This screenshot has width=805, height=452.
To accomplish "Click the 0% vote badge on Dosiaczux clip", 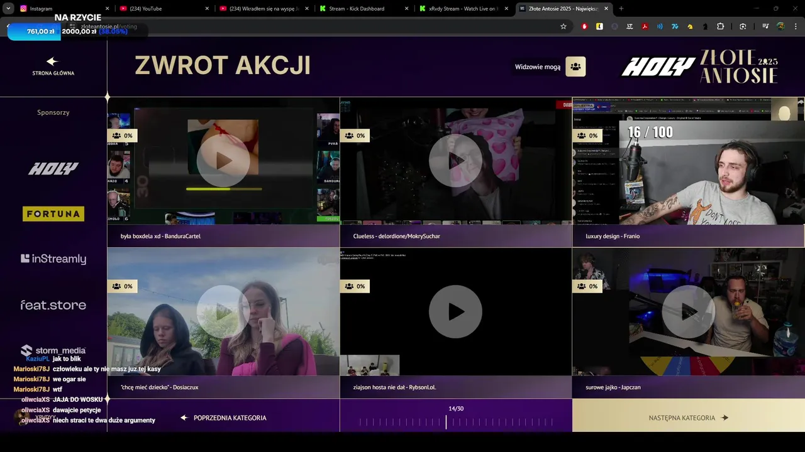I will [122, 286].
